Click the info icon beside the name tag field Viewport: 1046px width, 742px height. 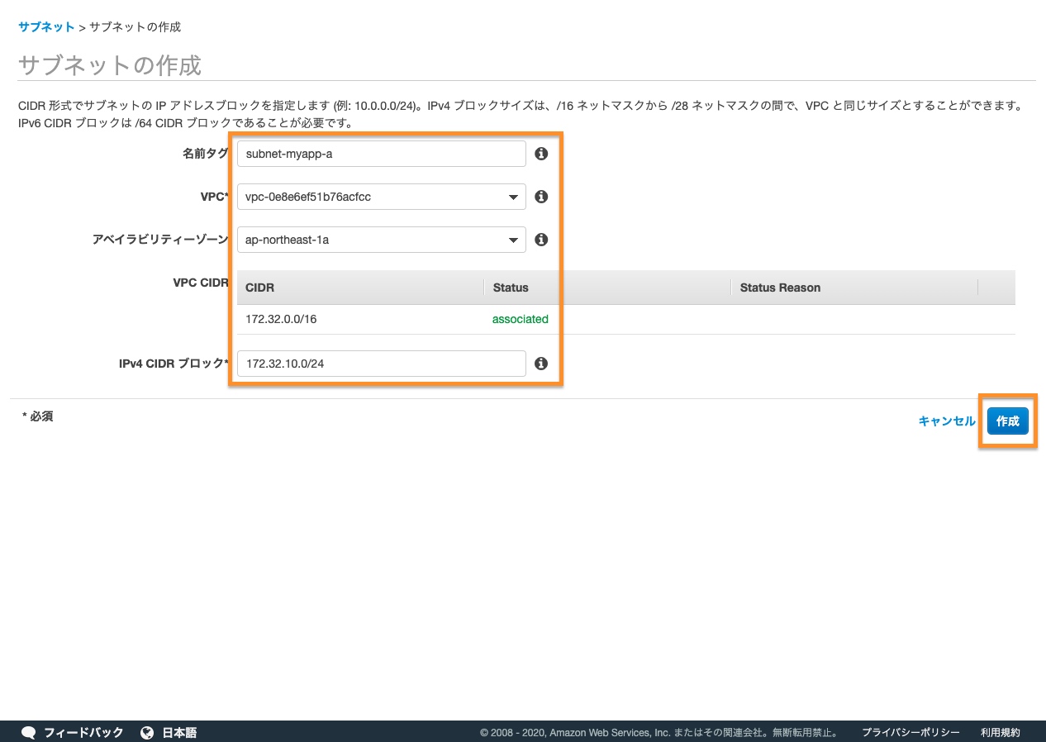point(541,154)
